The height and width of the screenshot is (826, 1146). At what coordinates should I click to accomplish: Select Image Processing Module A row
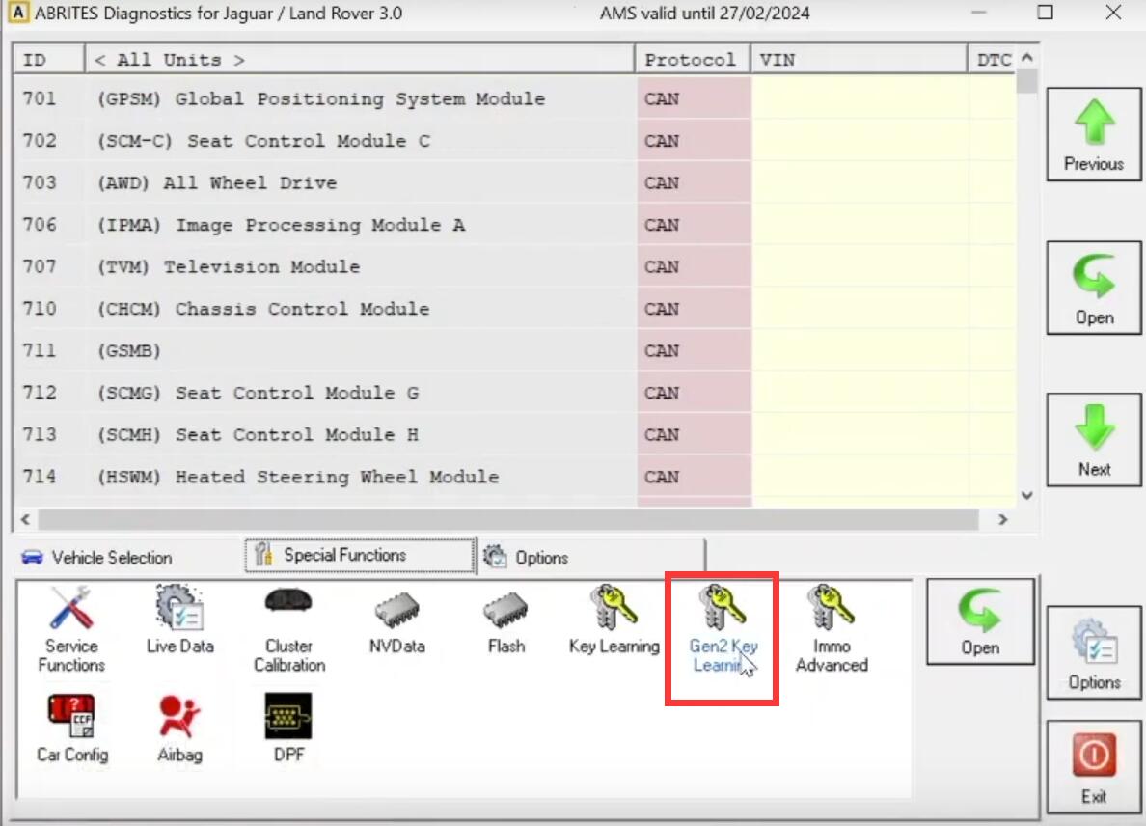(514, 225)
